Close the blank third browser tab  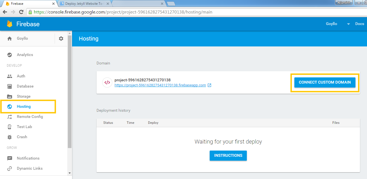pyautogui.click(x=162, y=4)
